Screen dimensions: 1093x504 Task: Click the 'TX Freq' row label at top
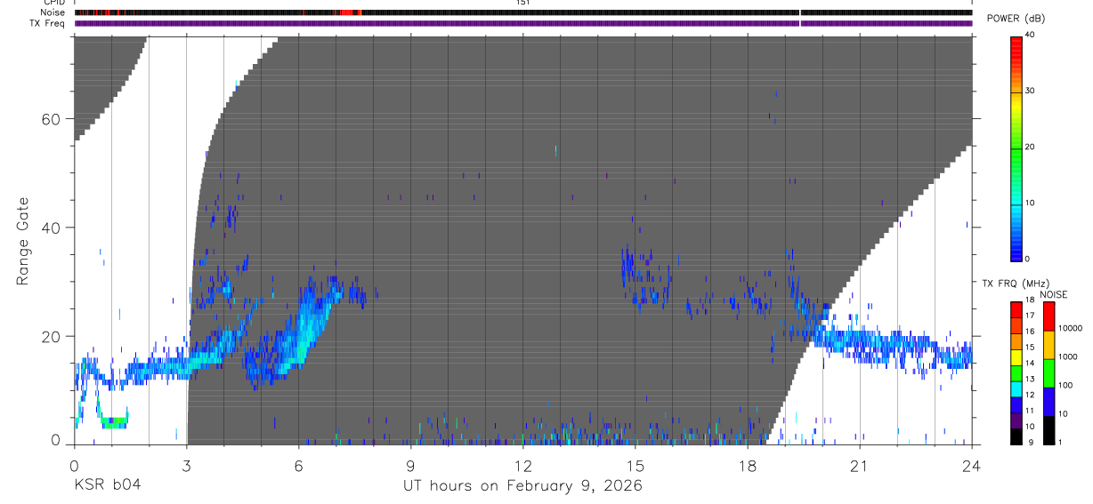click(49, 23)
